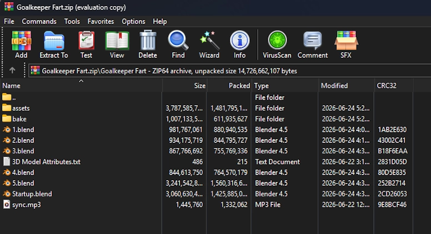Click the View file icon

tap(117, 44)
